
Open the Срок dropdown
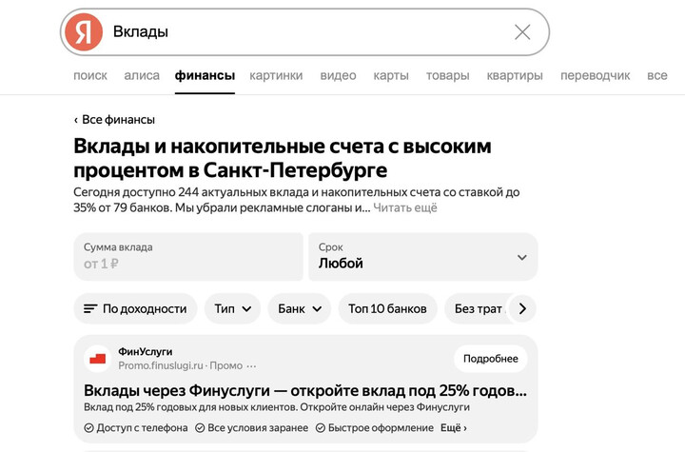point(422,257)
